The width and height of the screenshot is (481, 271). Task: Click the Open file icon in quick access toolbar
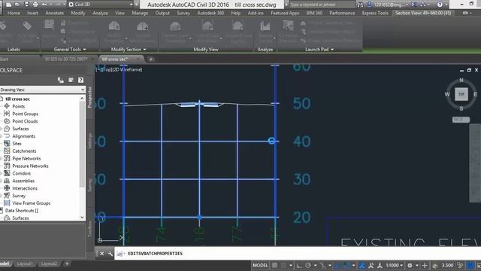coord(17,5)
